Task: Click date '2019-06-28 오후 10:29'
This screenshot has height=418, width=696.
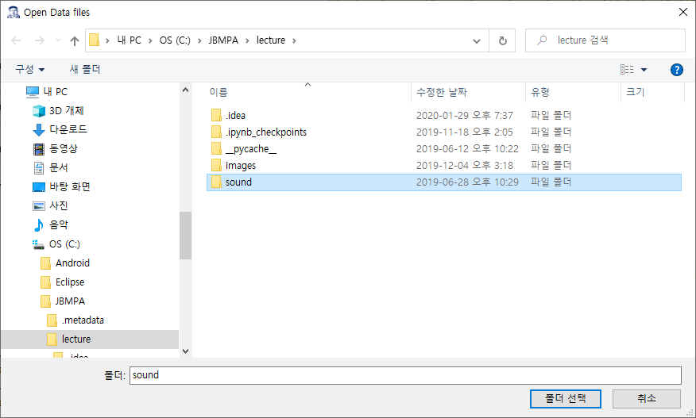Action: tap(467, 182)
